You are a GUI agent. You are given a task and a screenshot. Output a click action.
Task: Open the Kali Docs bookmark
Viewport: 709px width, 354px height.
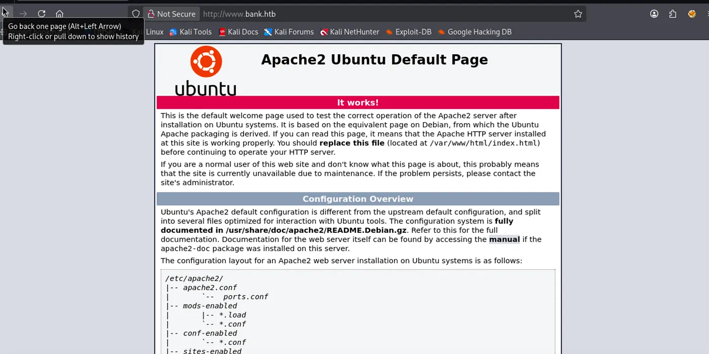[x=238, y=32]
